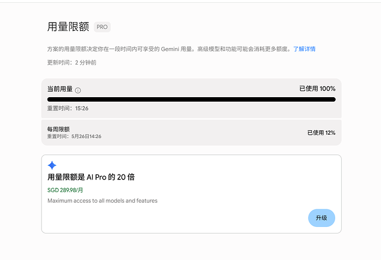Click the 升级 upgrade button

coord(321,217)
